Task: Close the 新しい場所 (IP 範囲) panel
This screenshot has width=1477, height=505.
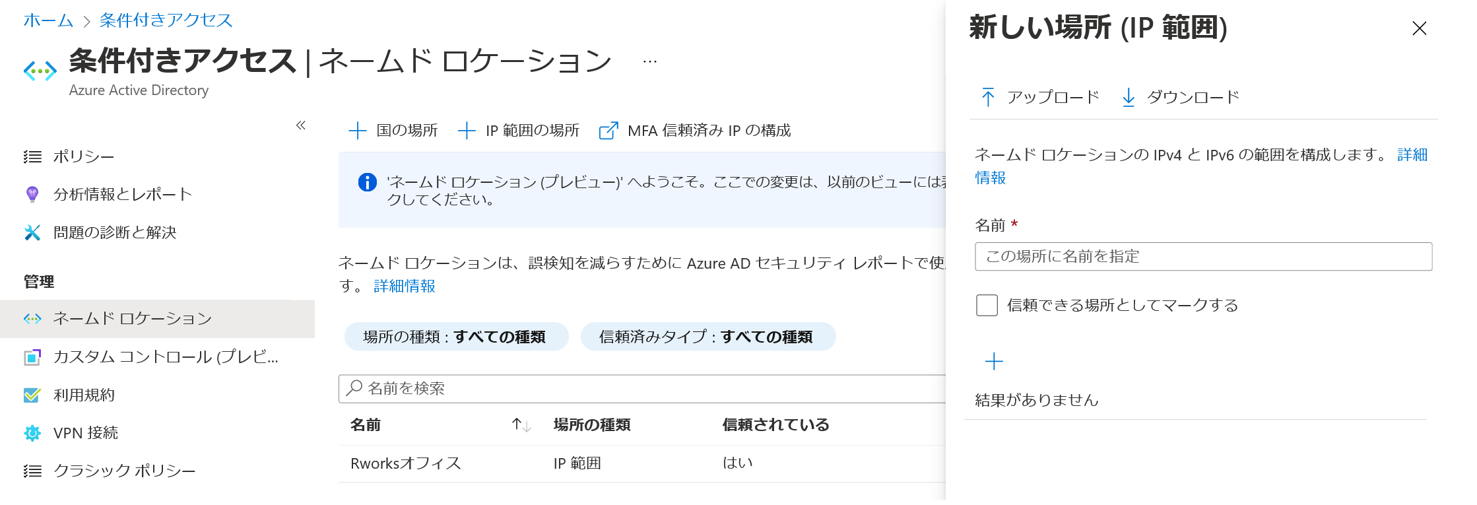Action: pyautogui.click(x=1420, y=28)
